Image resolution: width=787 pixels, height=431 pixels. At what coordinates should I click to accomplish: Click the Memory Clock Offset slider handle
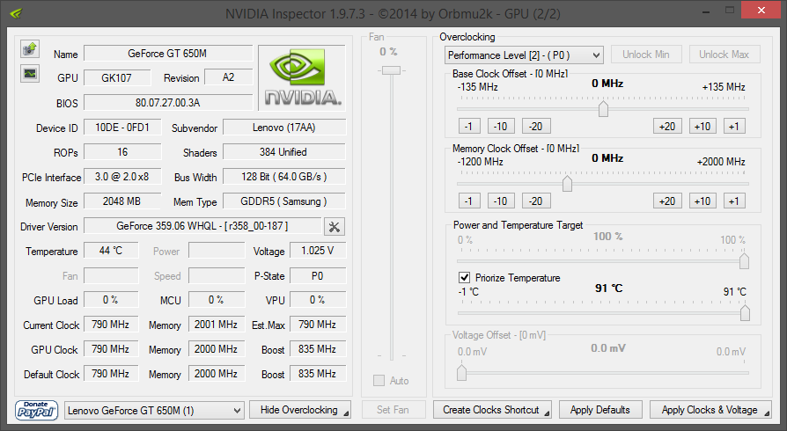567,183
